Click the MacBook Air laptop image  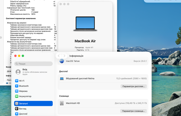pos(85,24)
